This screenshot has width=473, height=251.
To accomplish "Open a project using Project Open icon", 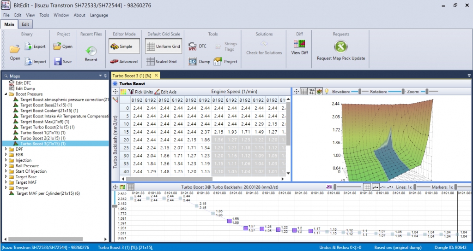I will click(57, 47).
